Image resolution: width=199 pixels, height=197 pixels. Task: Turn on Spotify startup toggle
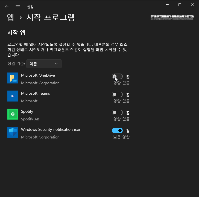[117, 112]
